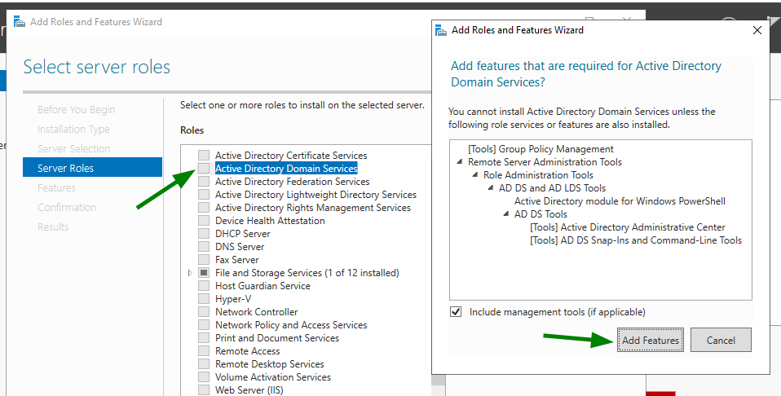Image resolution: width=781 pixels, height=396 pixels.
Task: Collapse the AD DS Tools node
Action: 505,214
